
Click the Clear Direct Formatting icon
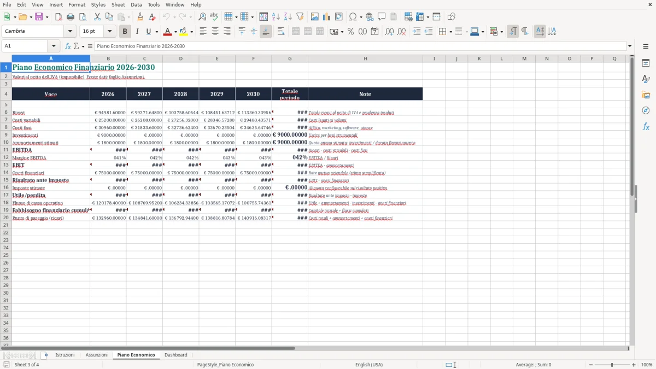coord(153,17)
